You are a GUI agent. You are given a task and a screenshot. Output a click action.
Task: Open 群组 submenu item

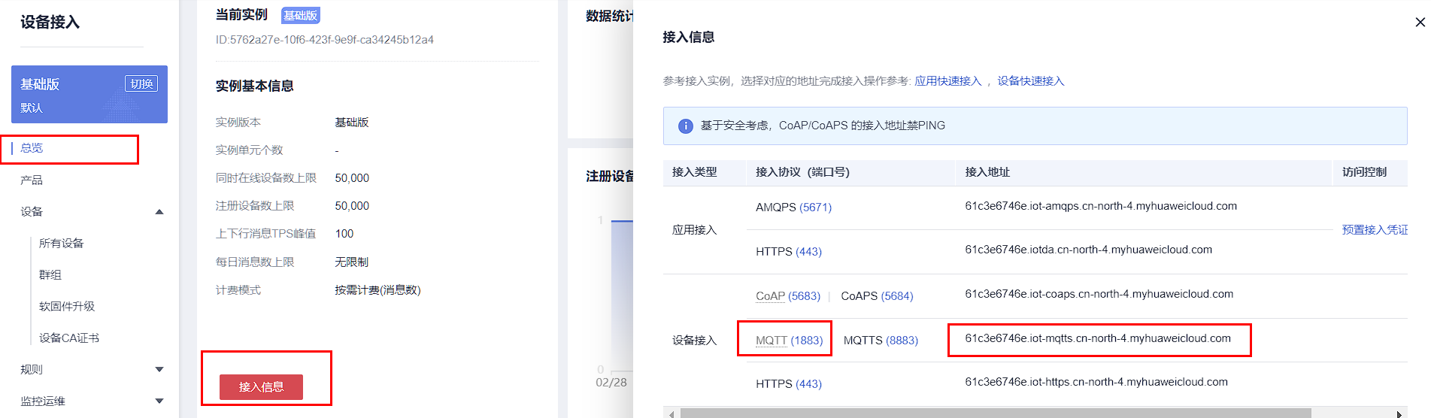(x=50, y=275)
